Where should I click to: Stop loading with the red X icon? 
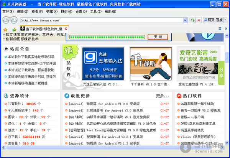(199, 20)
